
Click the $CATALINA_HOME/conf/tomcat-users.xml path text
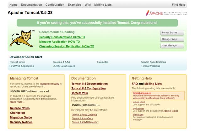[30, 91]
